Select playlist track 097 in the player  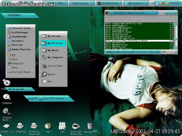pyautogui.click(x=140, y=24)
